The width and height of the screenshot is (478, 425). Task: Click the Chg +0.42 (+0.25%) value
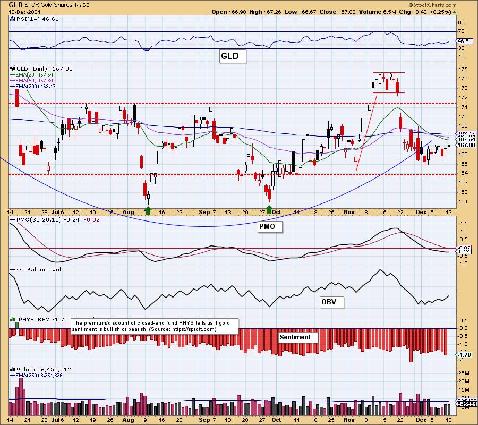[425, 12]
